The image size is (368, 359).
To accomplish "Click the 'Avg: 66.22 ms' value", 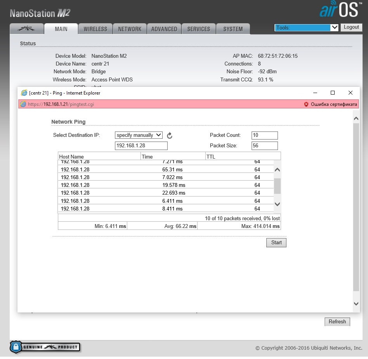I will pyautogui.click(x=180, y=226).
